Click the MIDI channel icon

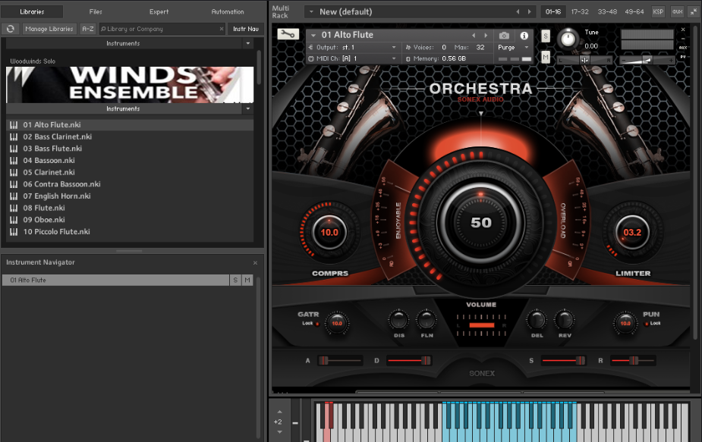[x=310, y=58]
